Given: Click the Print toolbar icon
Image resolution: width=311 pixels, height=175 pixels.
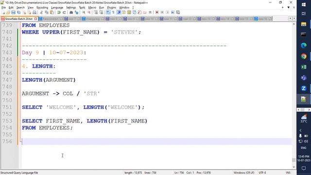Looking at the screenshot, I should click(x=34, y=12).
